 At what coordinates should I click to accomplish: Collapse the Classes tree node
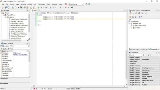(1, 13)
